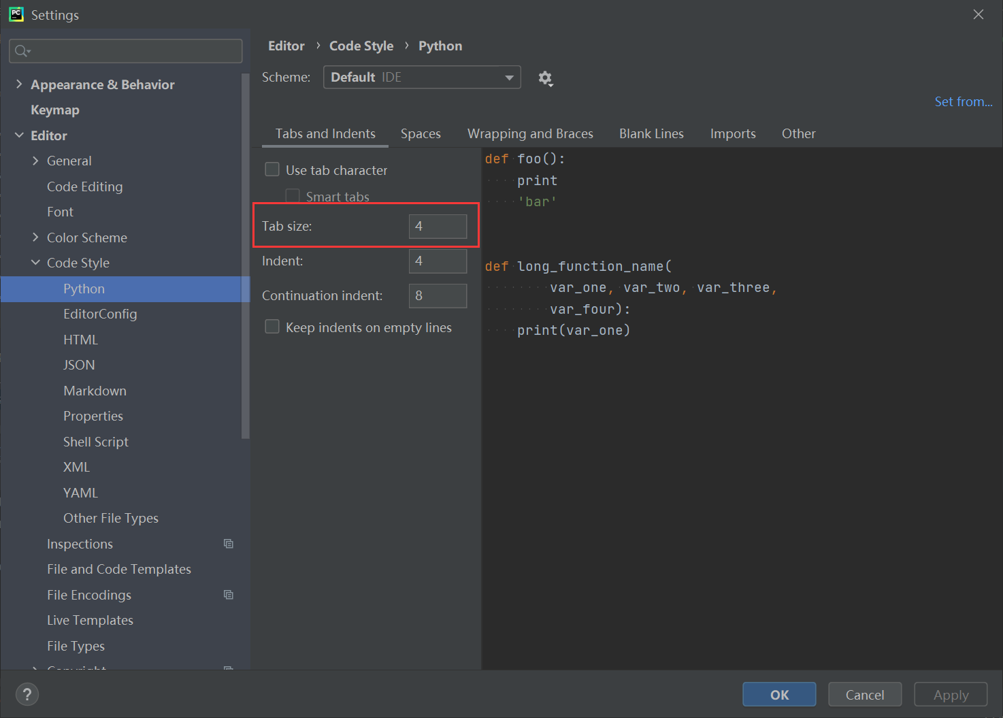
Task: Select Markdown code style
Action: [x=95, y=391]
